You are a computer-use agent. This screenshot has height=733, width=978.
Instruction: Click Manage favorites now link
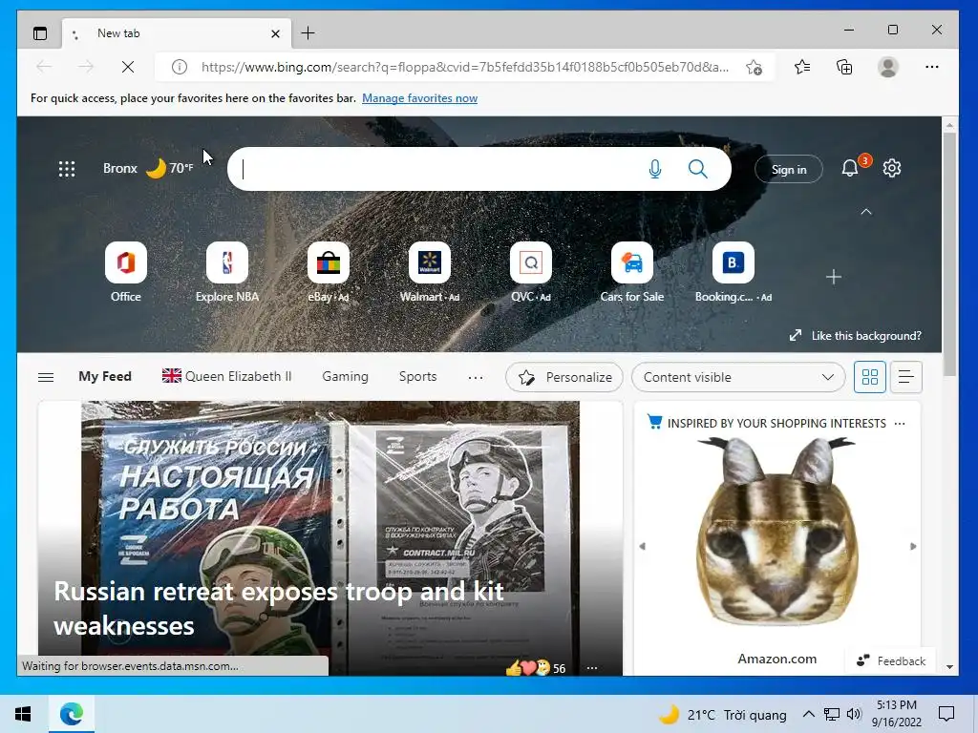coord(420,98)
